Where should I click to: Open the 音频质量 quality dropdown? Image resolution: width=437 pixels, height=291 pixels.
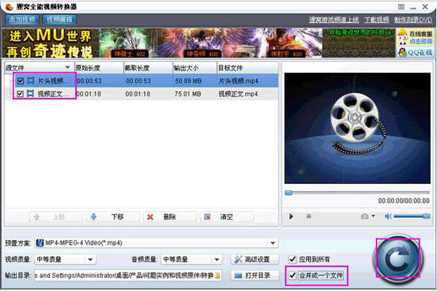(217, 260)
